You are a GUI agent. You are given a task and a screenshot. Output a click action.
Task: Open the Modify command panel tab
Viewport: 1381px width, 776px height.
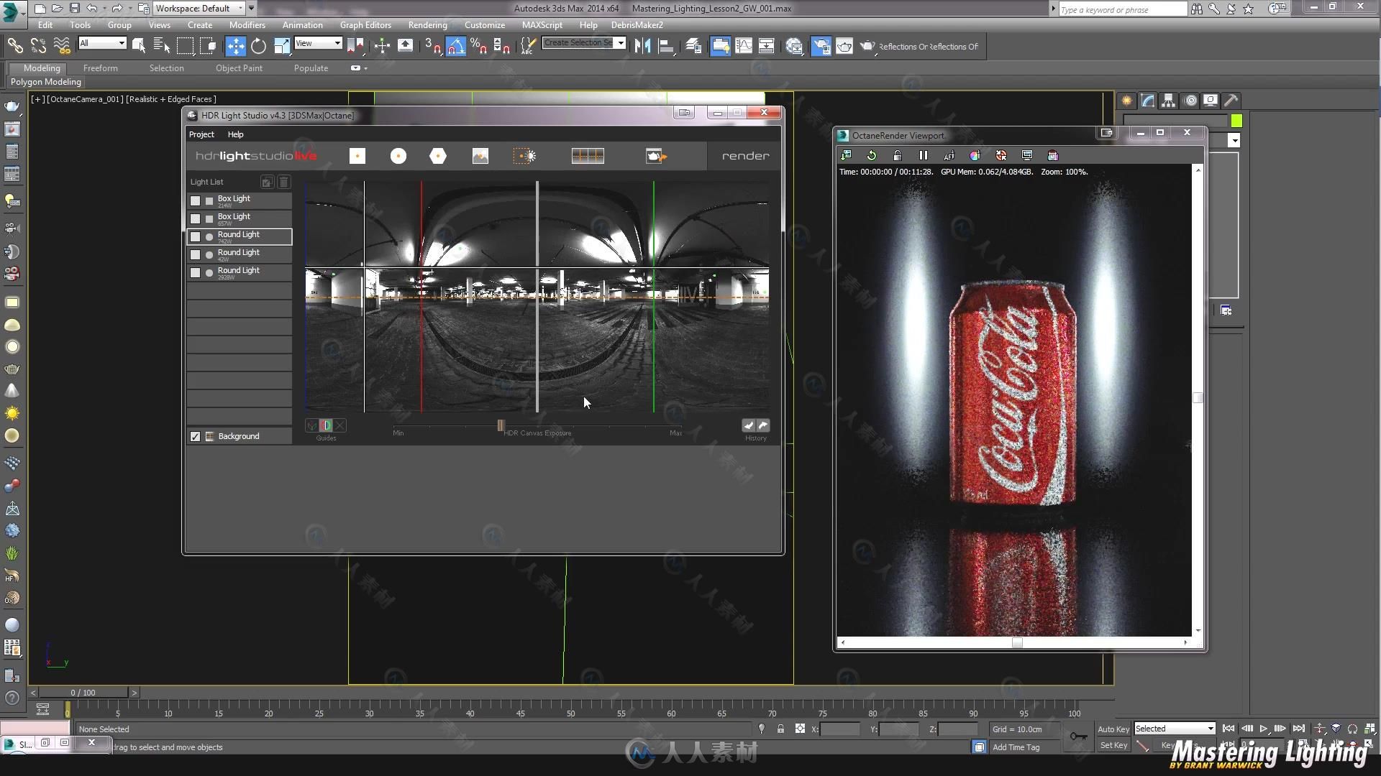point(1147,101)
